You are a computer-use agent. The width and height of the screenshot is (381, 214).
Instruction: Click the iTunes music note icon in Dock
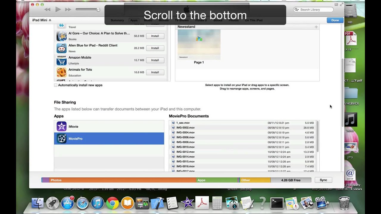97,203
